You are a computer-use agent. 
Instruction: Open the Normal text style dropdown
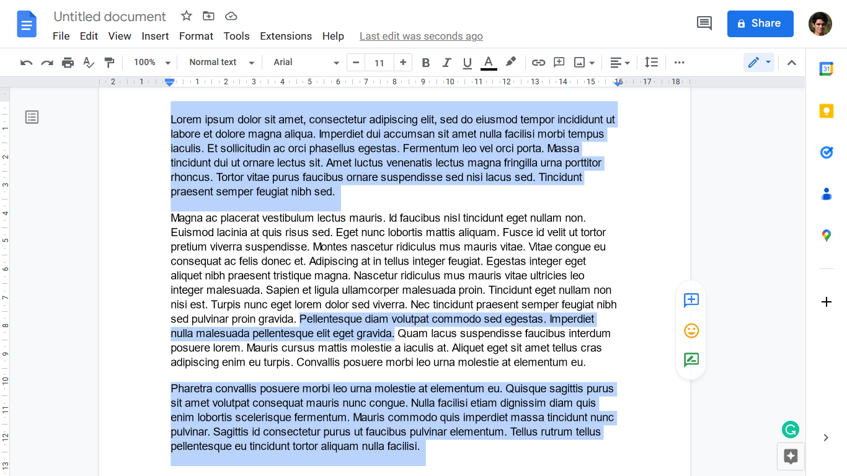220,62
